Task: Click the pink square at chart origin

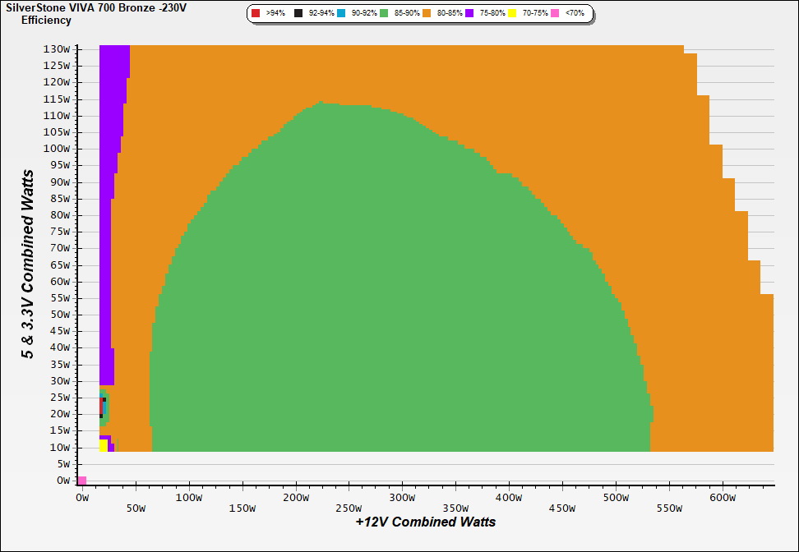Action: [x=82, y=481]
